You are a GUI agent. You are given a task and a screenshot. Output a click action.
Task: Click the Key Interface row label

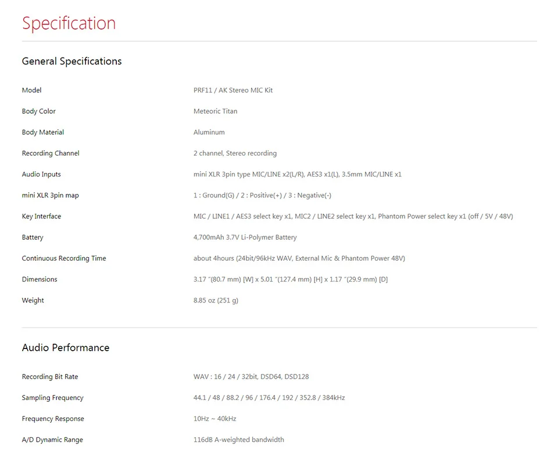(x=41, y=216)
